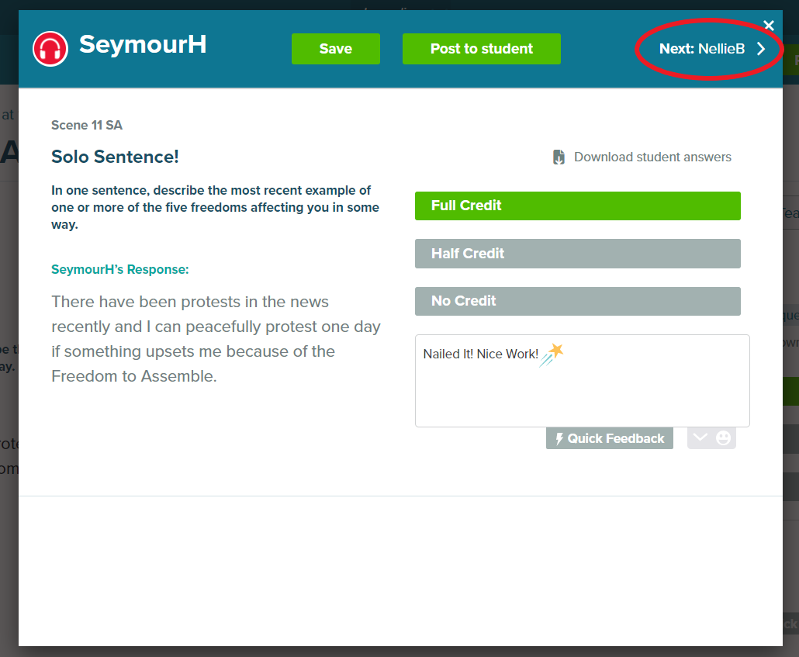This screenshot has height=657, width=799.
Task: Open the Quick Feedback options
Action: click(610, 438)
